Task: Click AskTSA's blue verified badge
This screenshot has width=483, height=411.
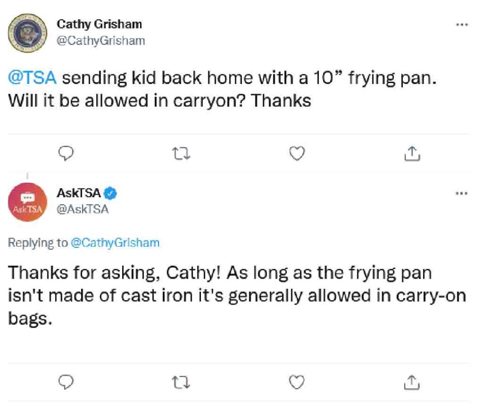Action: (x=111, y=194)
